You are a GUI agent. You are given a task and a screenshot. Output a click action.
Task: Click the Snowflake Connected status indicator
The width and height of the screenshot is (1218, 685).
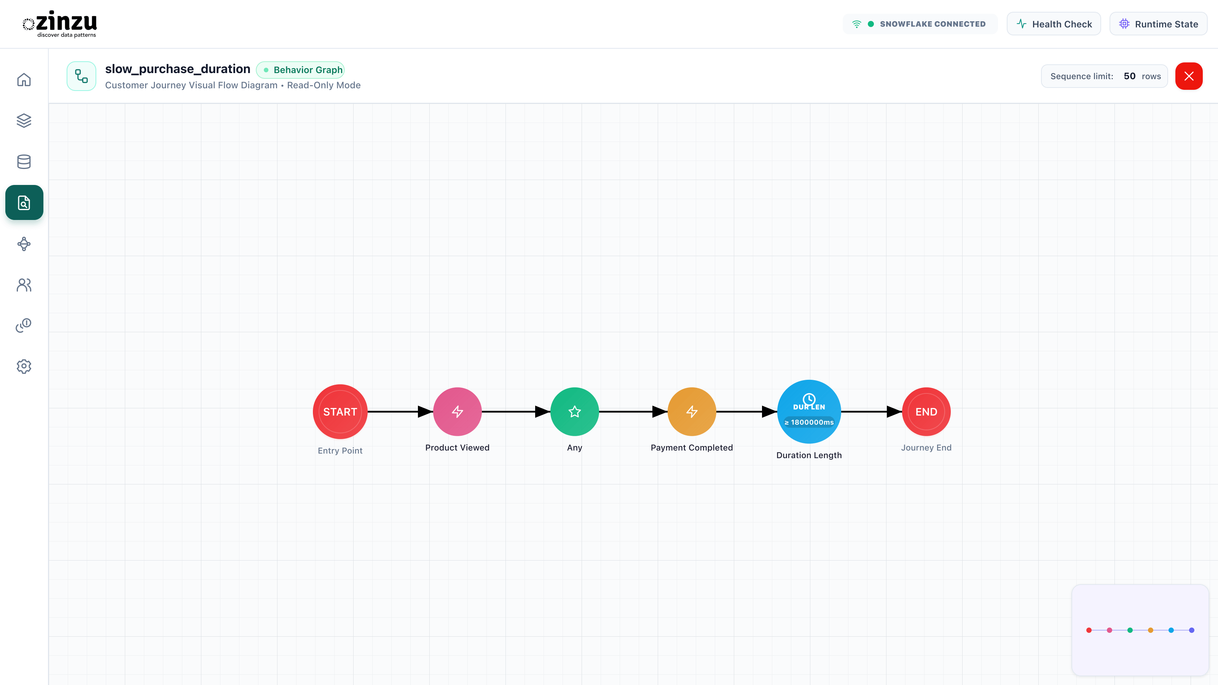pos(920,24)
